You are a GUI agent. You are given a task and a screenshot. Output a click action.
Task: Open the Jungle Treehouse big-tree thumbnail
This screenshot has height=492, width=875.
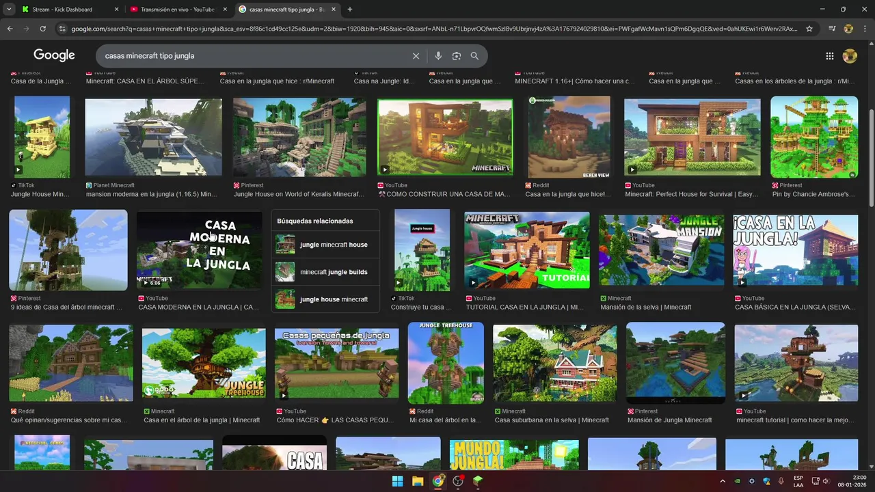(x=204, y=364)
